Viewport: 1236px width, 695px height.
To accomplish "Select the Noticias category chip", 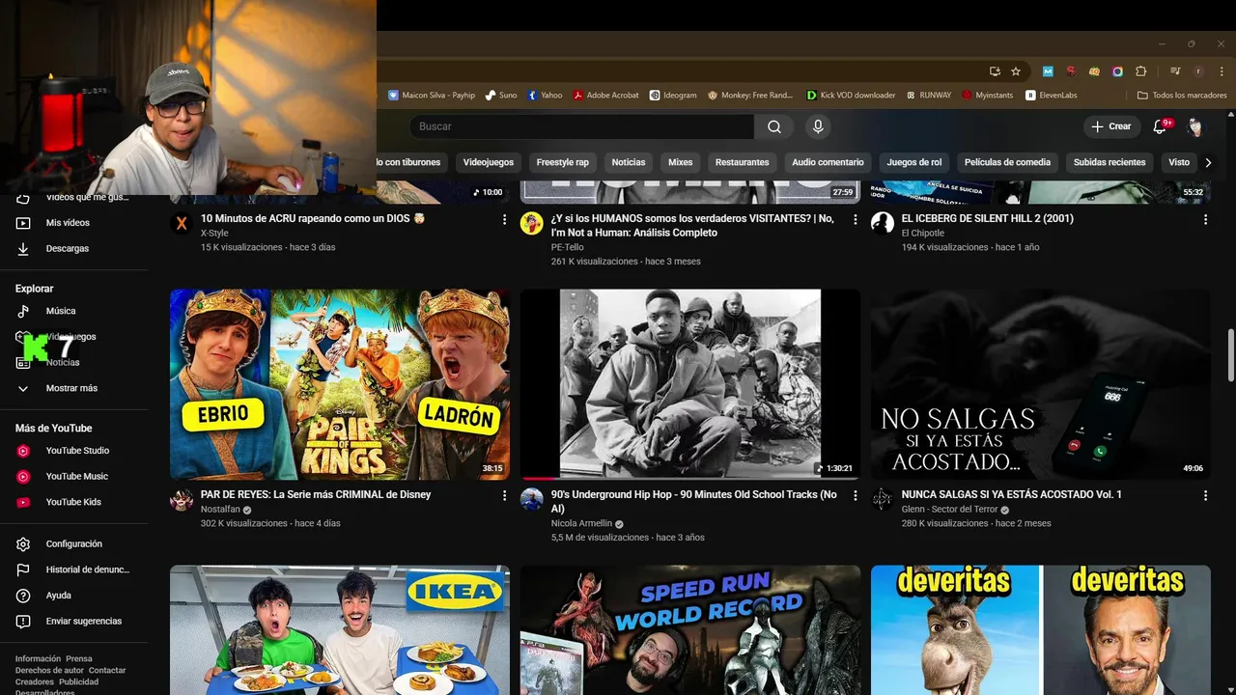I will (629, 162).
